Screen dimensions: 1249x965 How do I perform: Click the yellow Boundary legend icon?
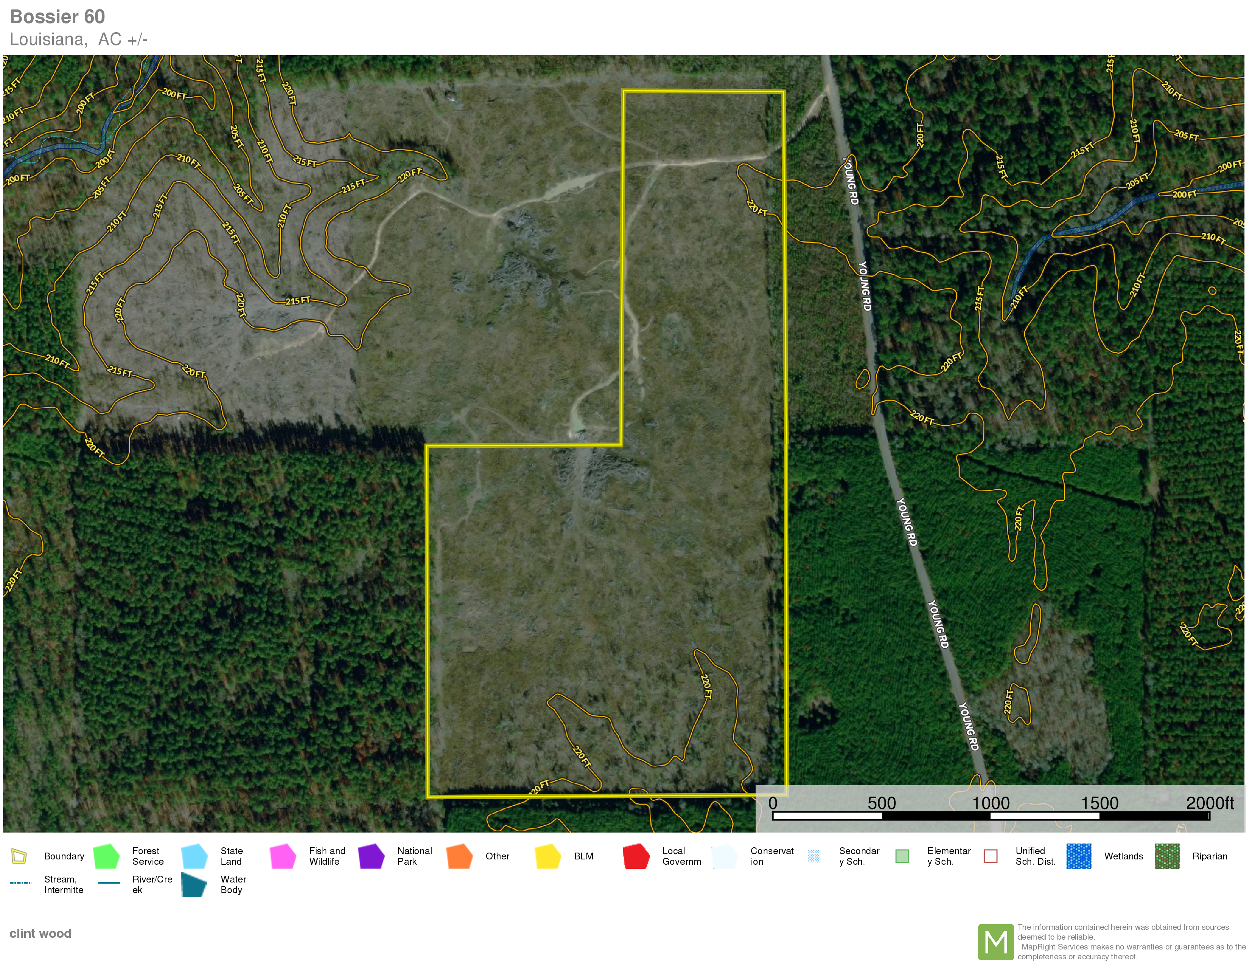click(x=19, y=856)
